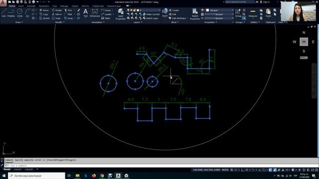Open the lineweight ByLayer dropdown
The width and height of the screenshot is (319, 179).
click(x=219, y=14)
